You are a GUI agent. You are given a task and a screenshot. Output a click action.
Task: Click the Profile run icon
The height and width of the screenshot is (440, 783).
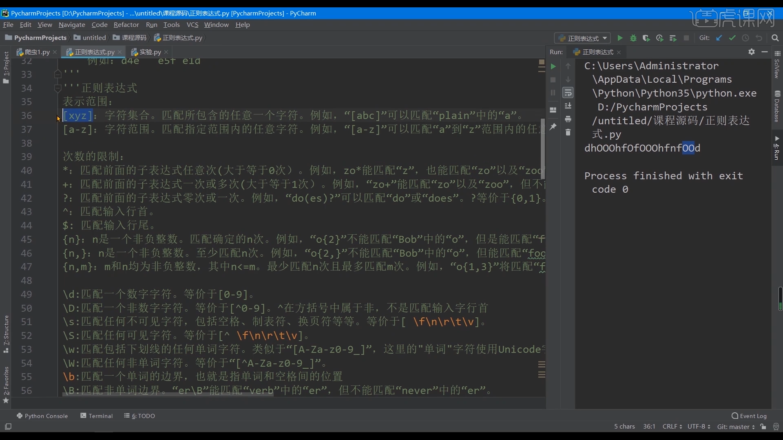tap(660, 38)
